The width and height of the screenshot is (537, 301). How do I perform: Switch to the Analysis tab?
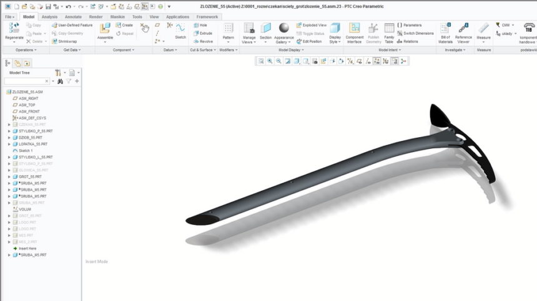50,17
